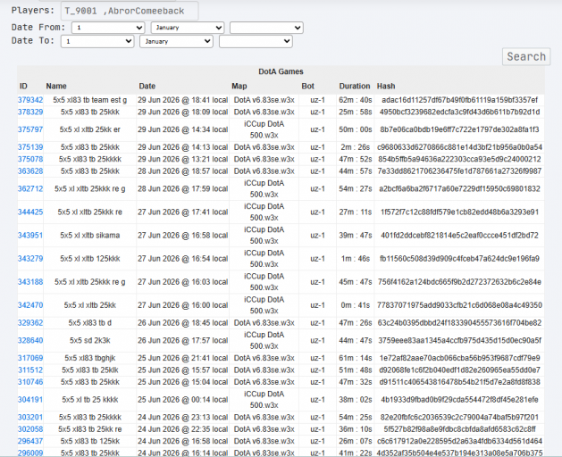The image size is (562, 457).
Task: Open game ID 302058 link
Action: click(x=30, y=428)
